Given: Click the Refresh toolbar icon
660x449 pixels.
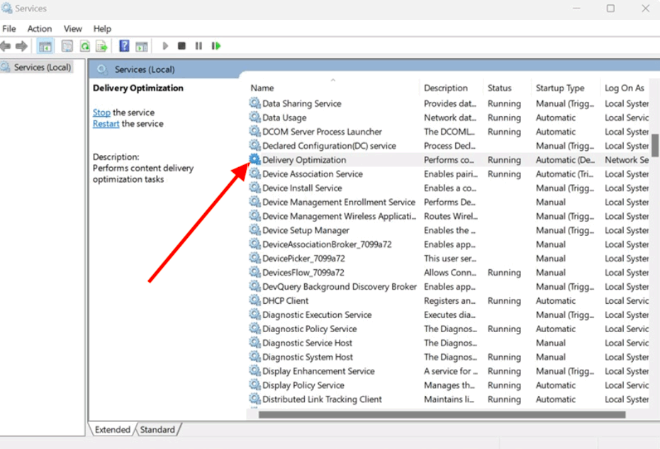Looking at the screenshot, I should coord(84,46).
